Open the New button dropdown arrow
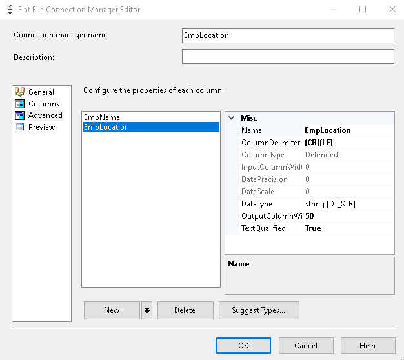Screen dimensions: 404x360 click(x=147, y=310)
